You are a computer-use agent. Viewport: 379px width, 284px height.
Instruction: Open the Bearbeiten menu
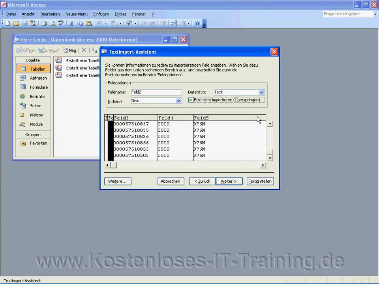point(50,14)
